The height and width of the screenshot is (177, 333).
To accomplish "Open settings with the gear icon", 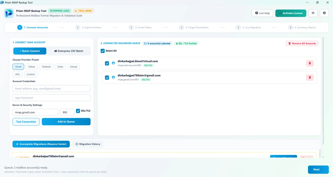I will coord(324,13).
